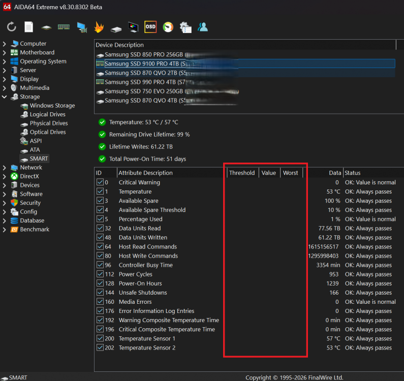Open the ATA page
404x381 pixels.
point(35,150)
